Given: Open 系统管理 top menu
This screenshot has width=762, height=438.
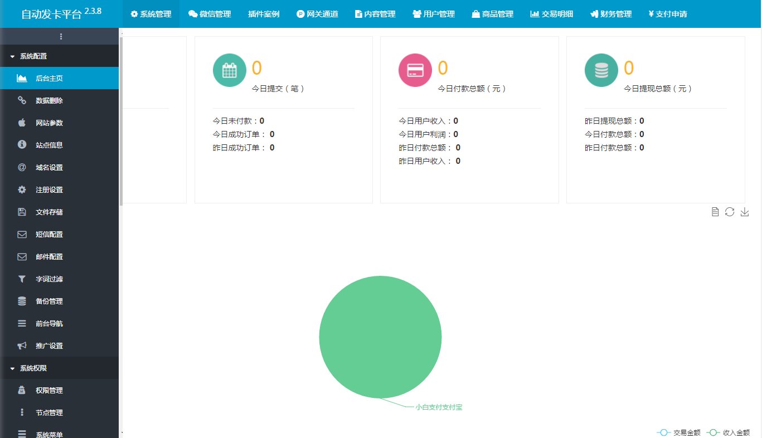Looking at the screenshot, I should pyautogui.click(x=151, y=14).
